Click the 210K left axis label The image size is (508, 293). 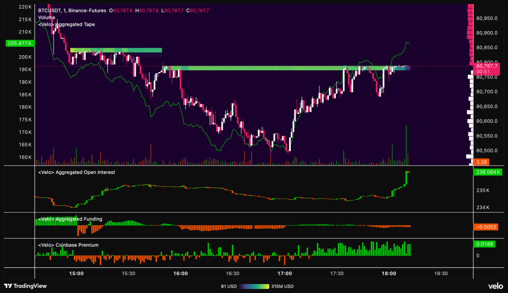coord(25,32)
